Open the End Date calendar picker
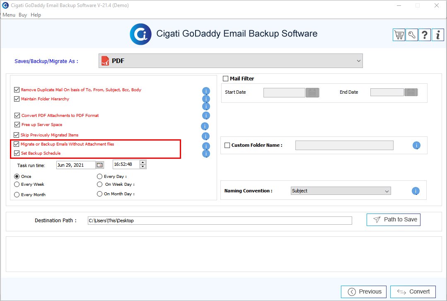Viewport: 447px width, 301px height. [411, 92]
